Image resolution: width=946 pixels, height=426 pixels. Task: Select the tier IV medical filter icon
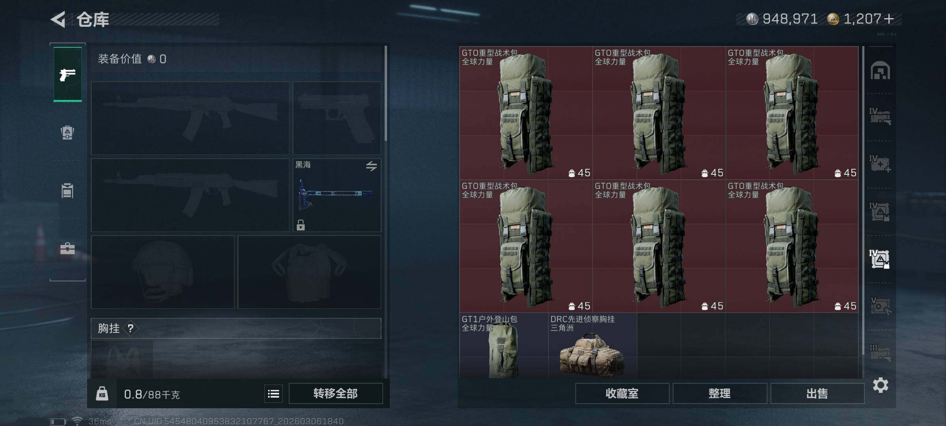click(880, 164)
